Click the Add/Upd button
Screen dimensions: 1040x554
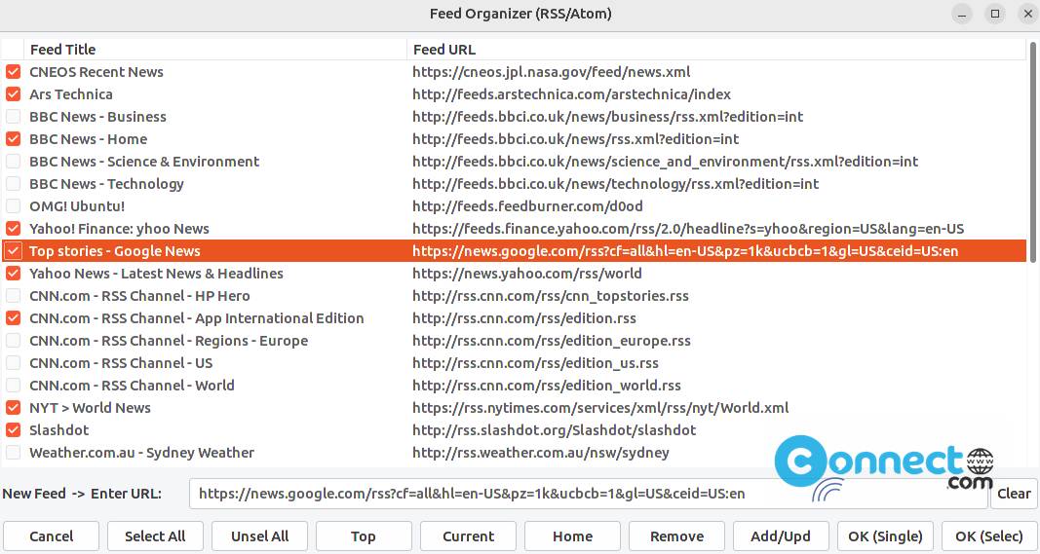[x=781, y=536]
